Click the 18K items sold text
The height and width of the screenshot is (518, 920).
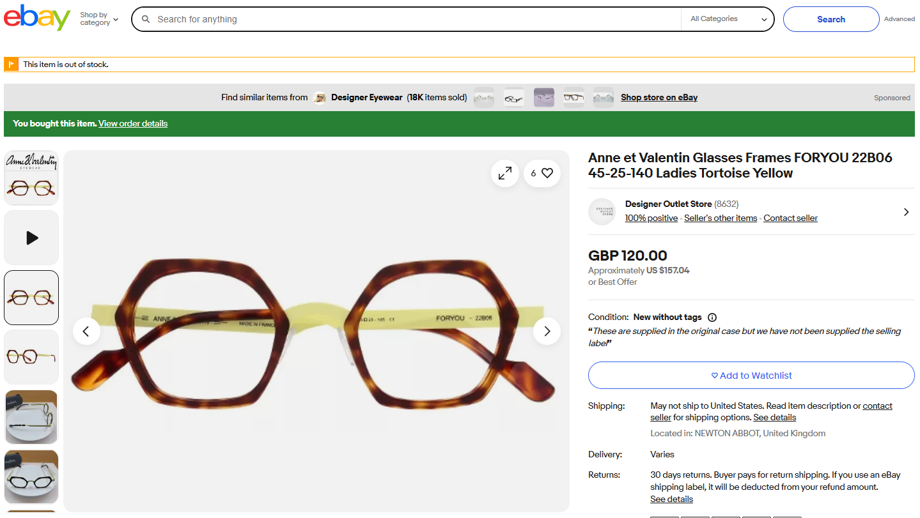point(437,98)
